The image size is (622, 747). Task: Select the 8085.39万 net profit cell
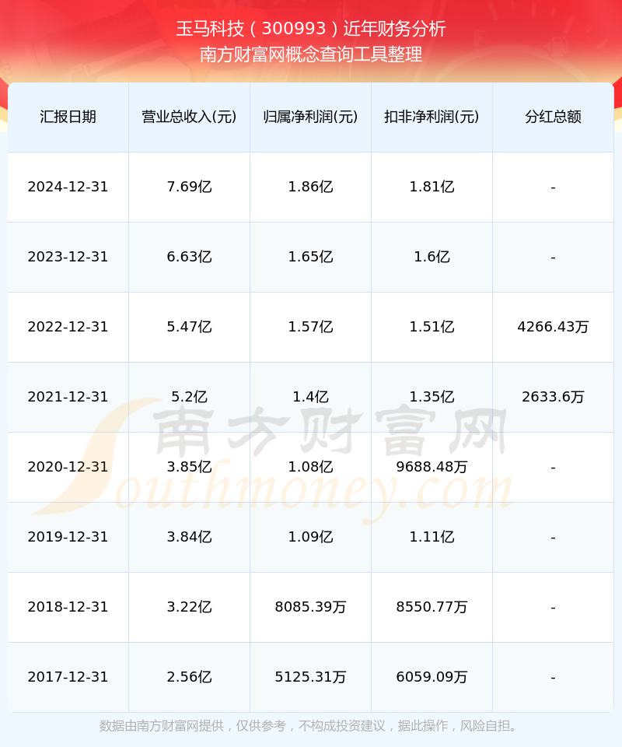click(311, 607)
